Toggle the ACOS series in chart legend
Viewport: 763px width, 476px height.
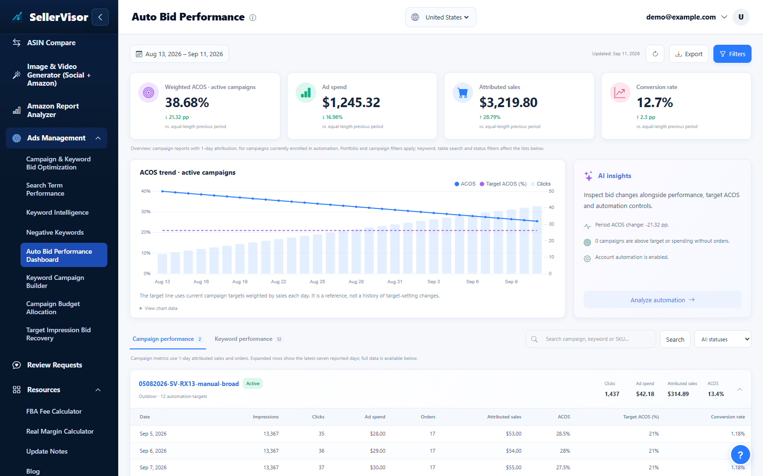pos(465,184)
